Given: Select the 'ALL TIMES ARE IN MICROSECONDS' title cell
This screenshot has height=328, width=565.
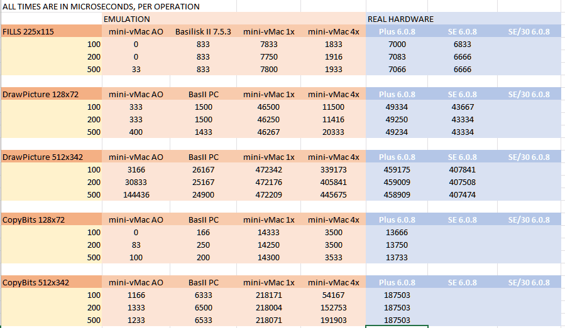Looking at the screenshot, I should 101,6.
